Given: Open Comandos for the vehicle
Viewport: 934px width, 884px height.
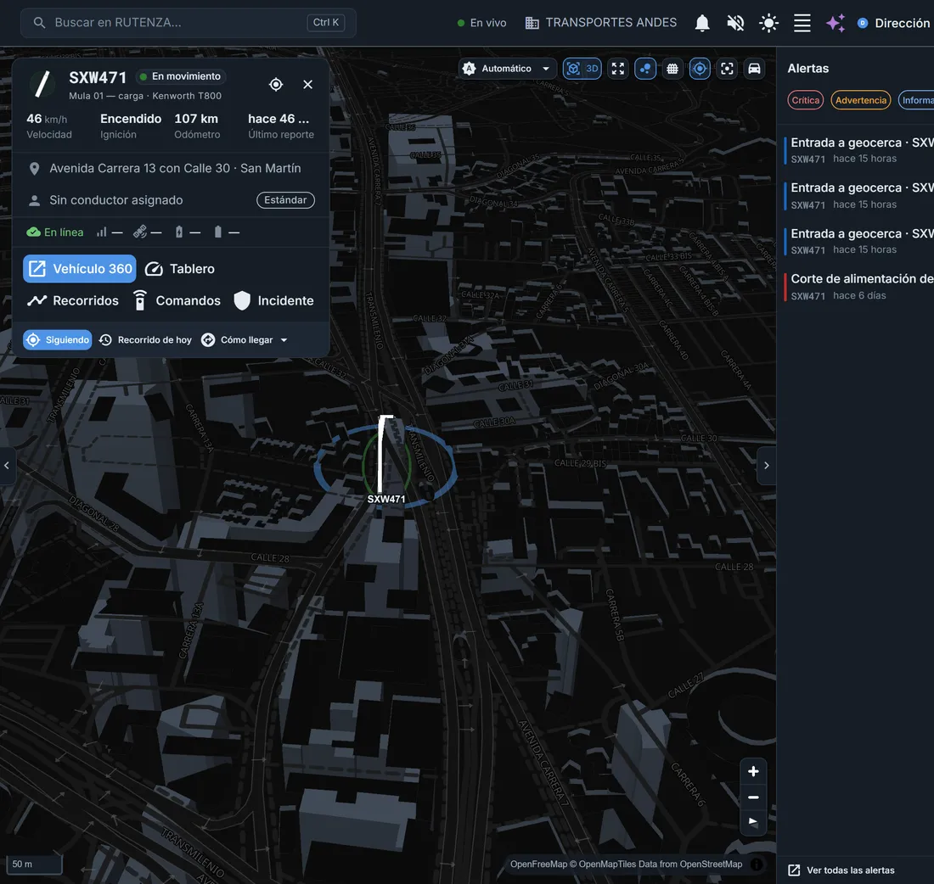Looking at the screenshot, I should [x=177, y=300].
